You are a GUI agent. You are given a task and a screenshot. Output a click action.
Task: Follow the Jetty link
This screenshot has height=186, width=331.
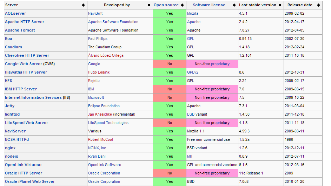tap(10, 106)
